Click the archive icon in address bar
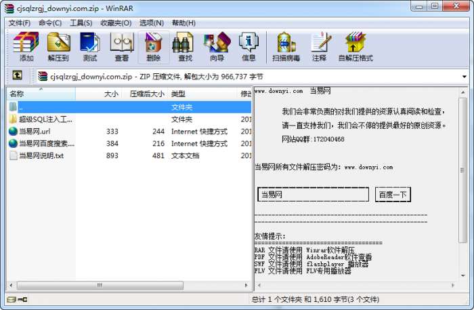 point(43,76)
